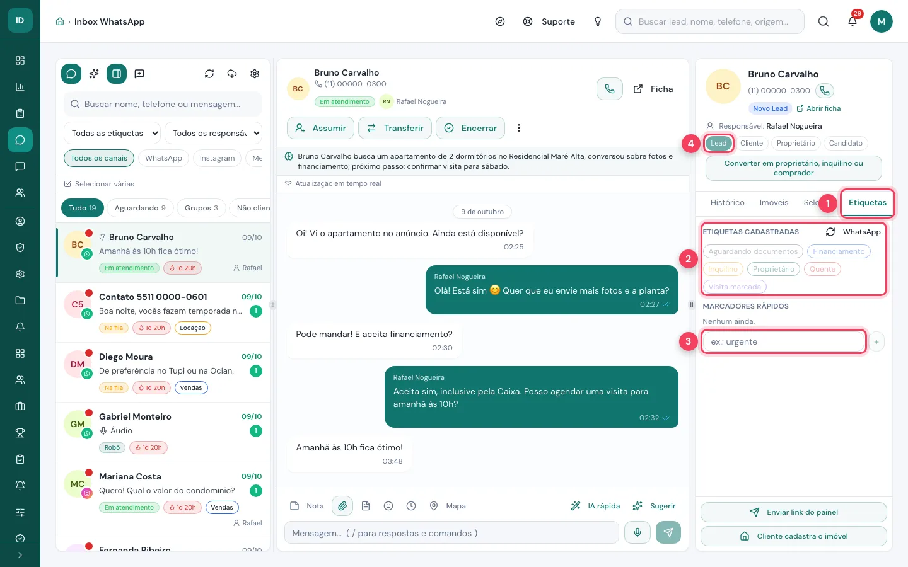Open the Abrir ficha link

pos(818,108)
